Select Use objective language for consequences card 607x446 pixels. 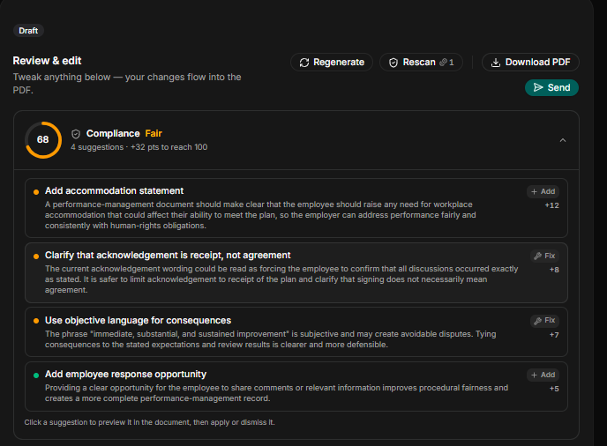tap(296, 332)
